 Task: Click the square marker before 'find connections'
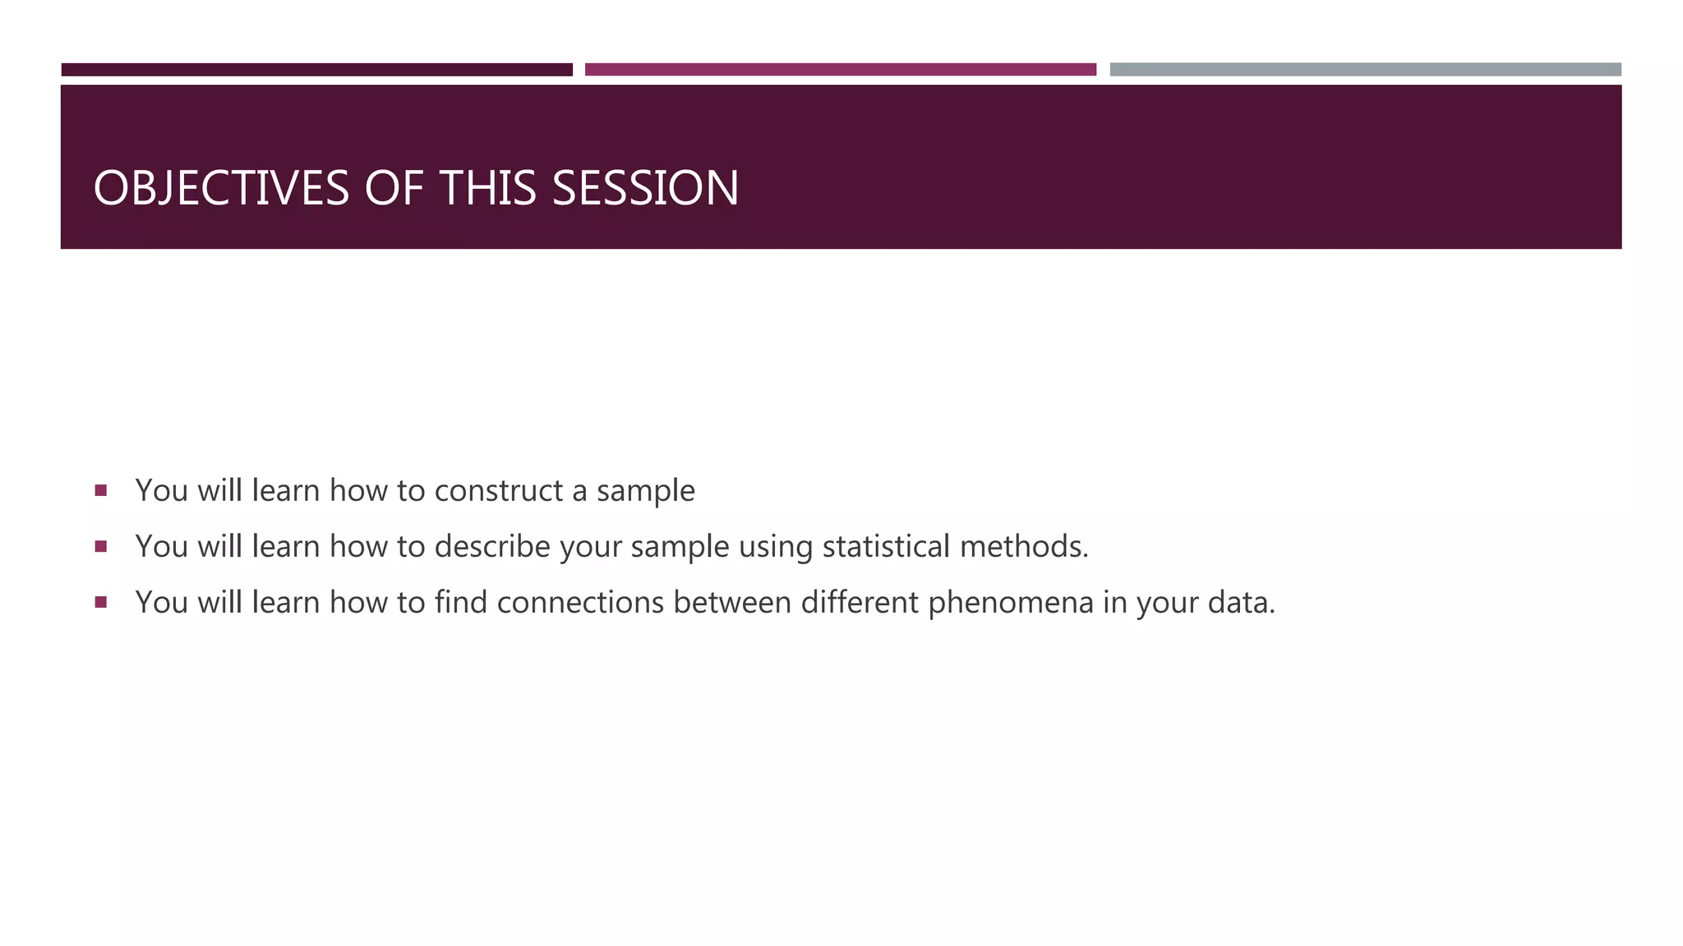pos(101,602)
